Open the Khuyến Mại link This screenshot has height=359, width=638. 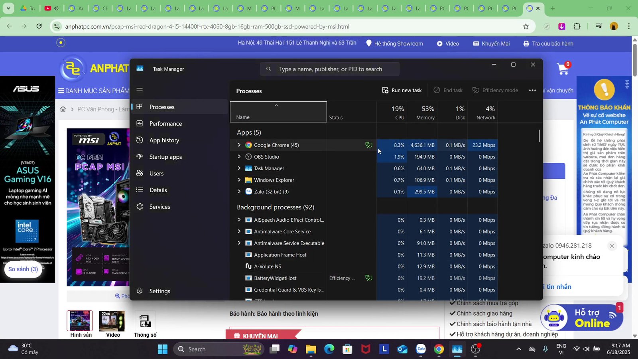[x=491, y=43]
